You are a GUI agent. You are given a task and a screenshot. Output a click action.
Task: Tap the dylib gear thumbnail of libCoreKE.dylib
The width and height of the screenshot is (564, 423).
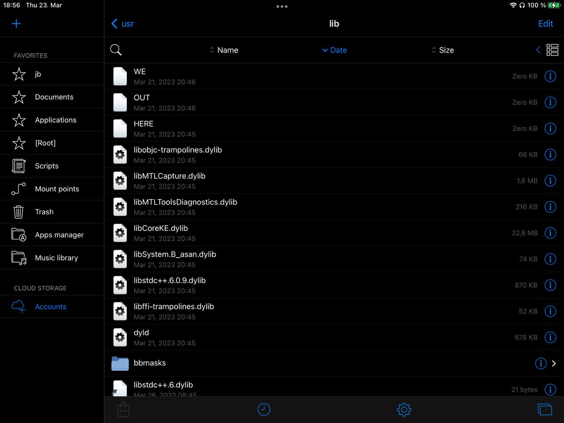click(120, 233)
